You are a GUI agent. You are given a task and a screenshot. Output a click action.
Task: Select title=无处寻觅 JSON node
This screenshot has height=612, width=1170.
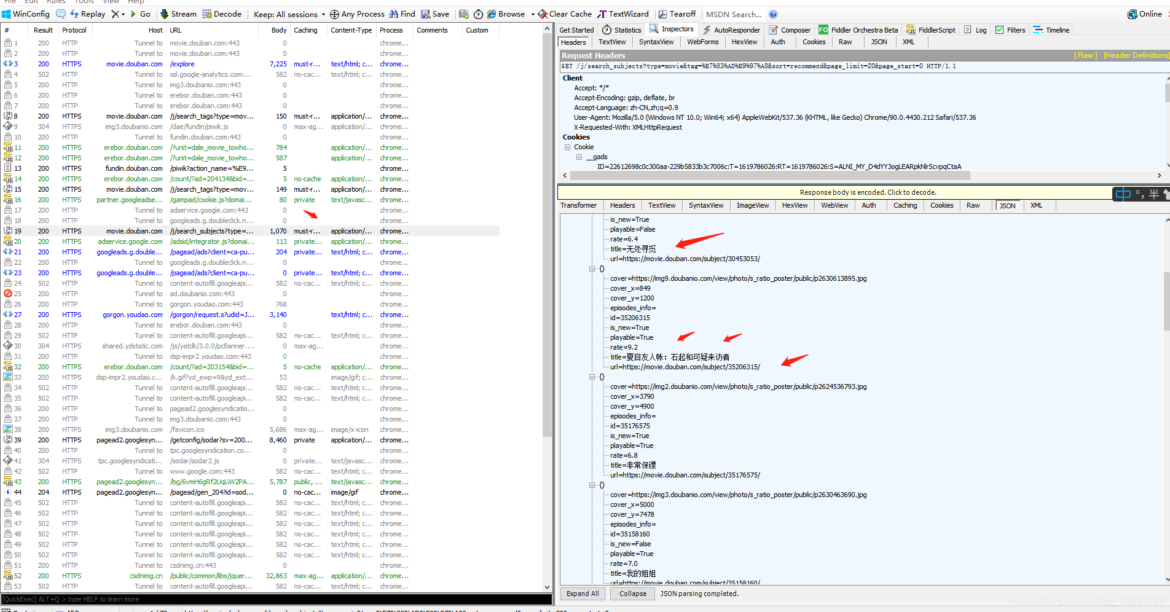(633, 249)
